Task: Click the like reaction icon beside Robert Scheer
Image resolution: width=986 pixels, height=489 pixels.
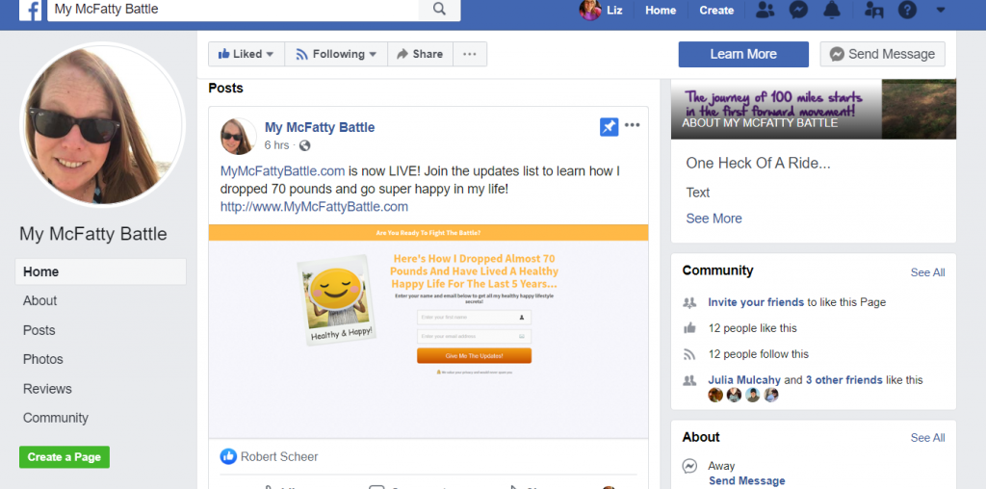Action: (x=228, y=457)
